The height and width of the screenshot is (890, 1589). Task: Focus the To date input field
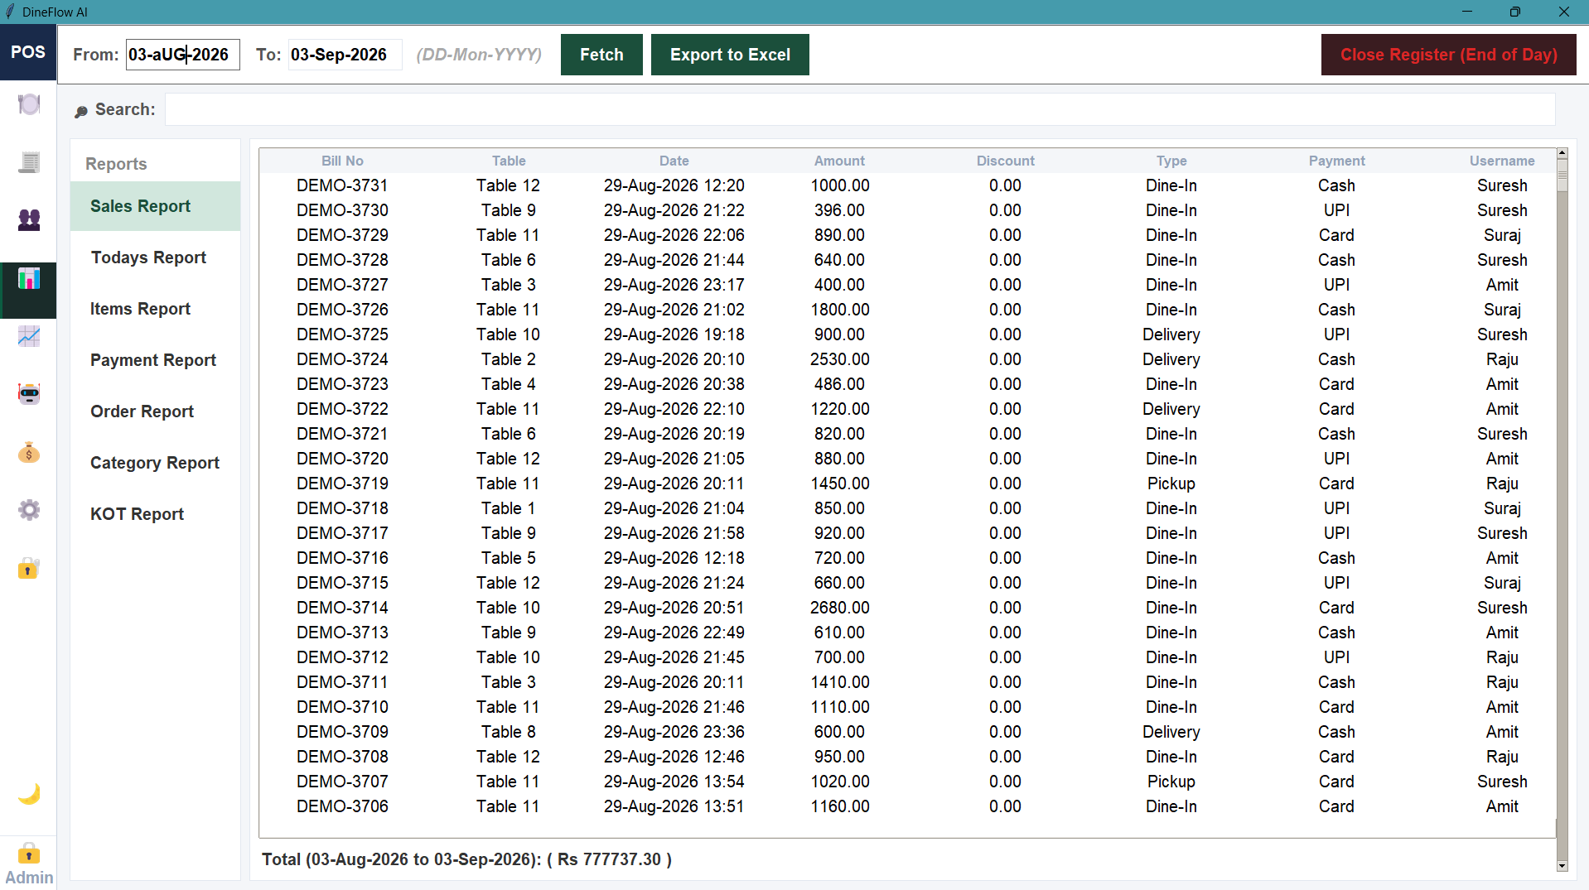pos(345,55)
